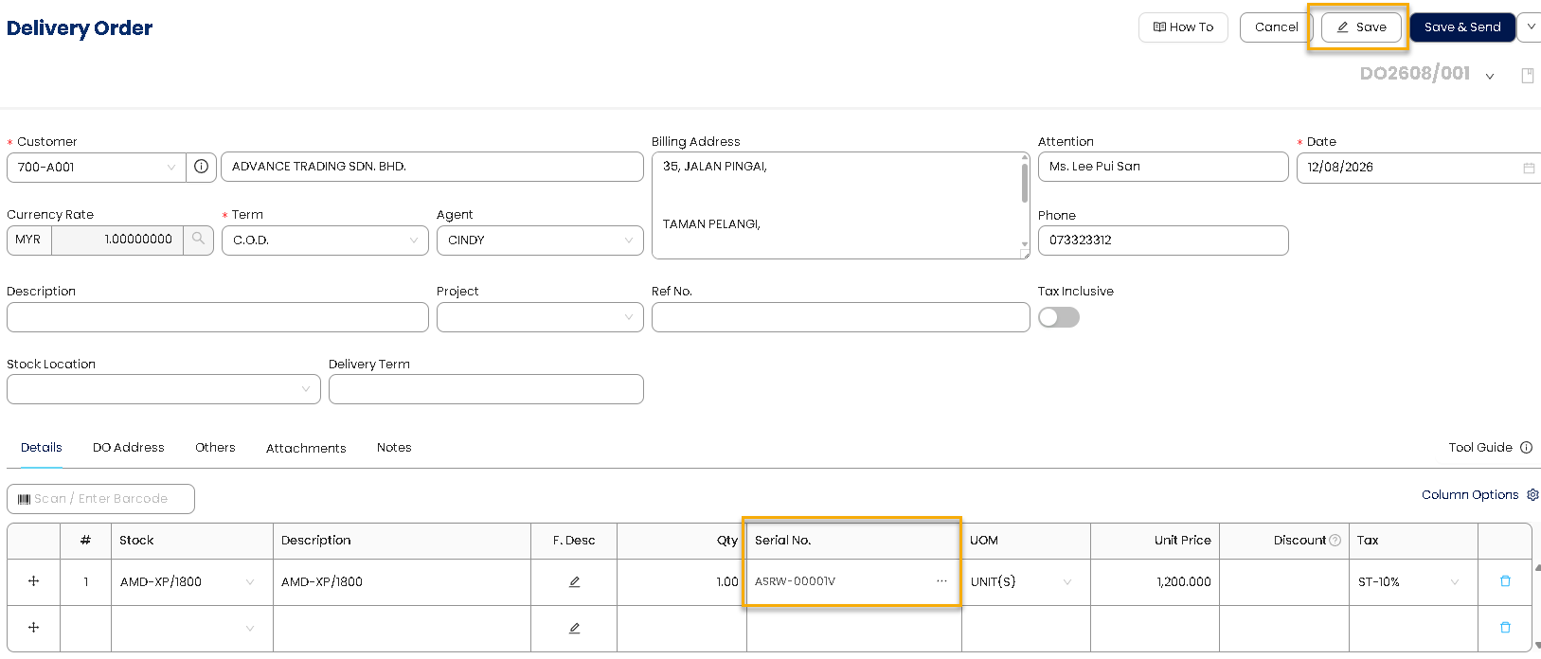
Task: Click the Delivery Term field
Action: (486, 389)
